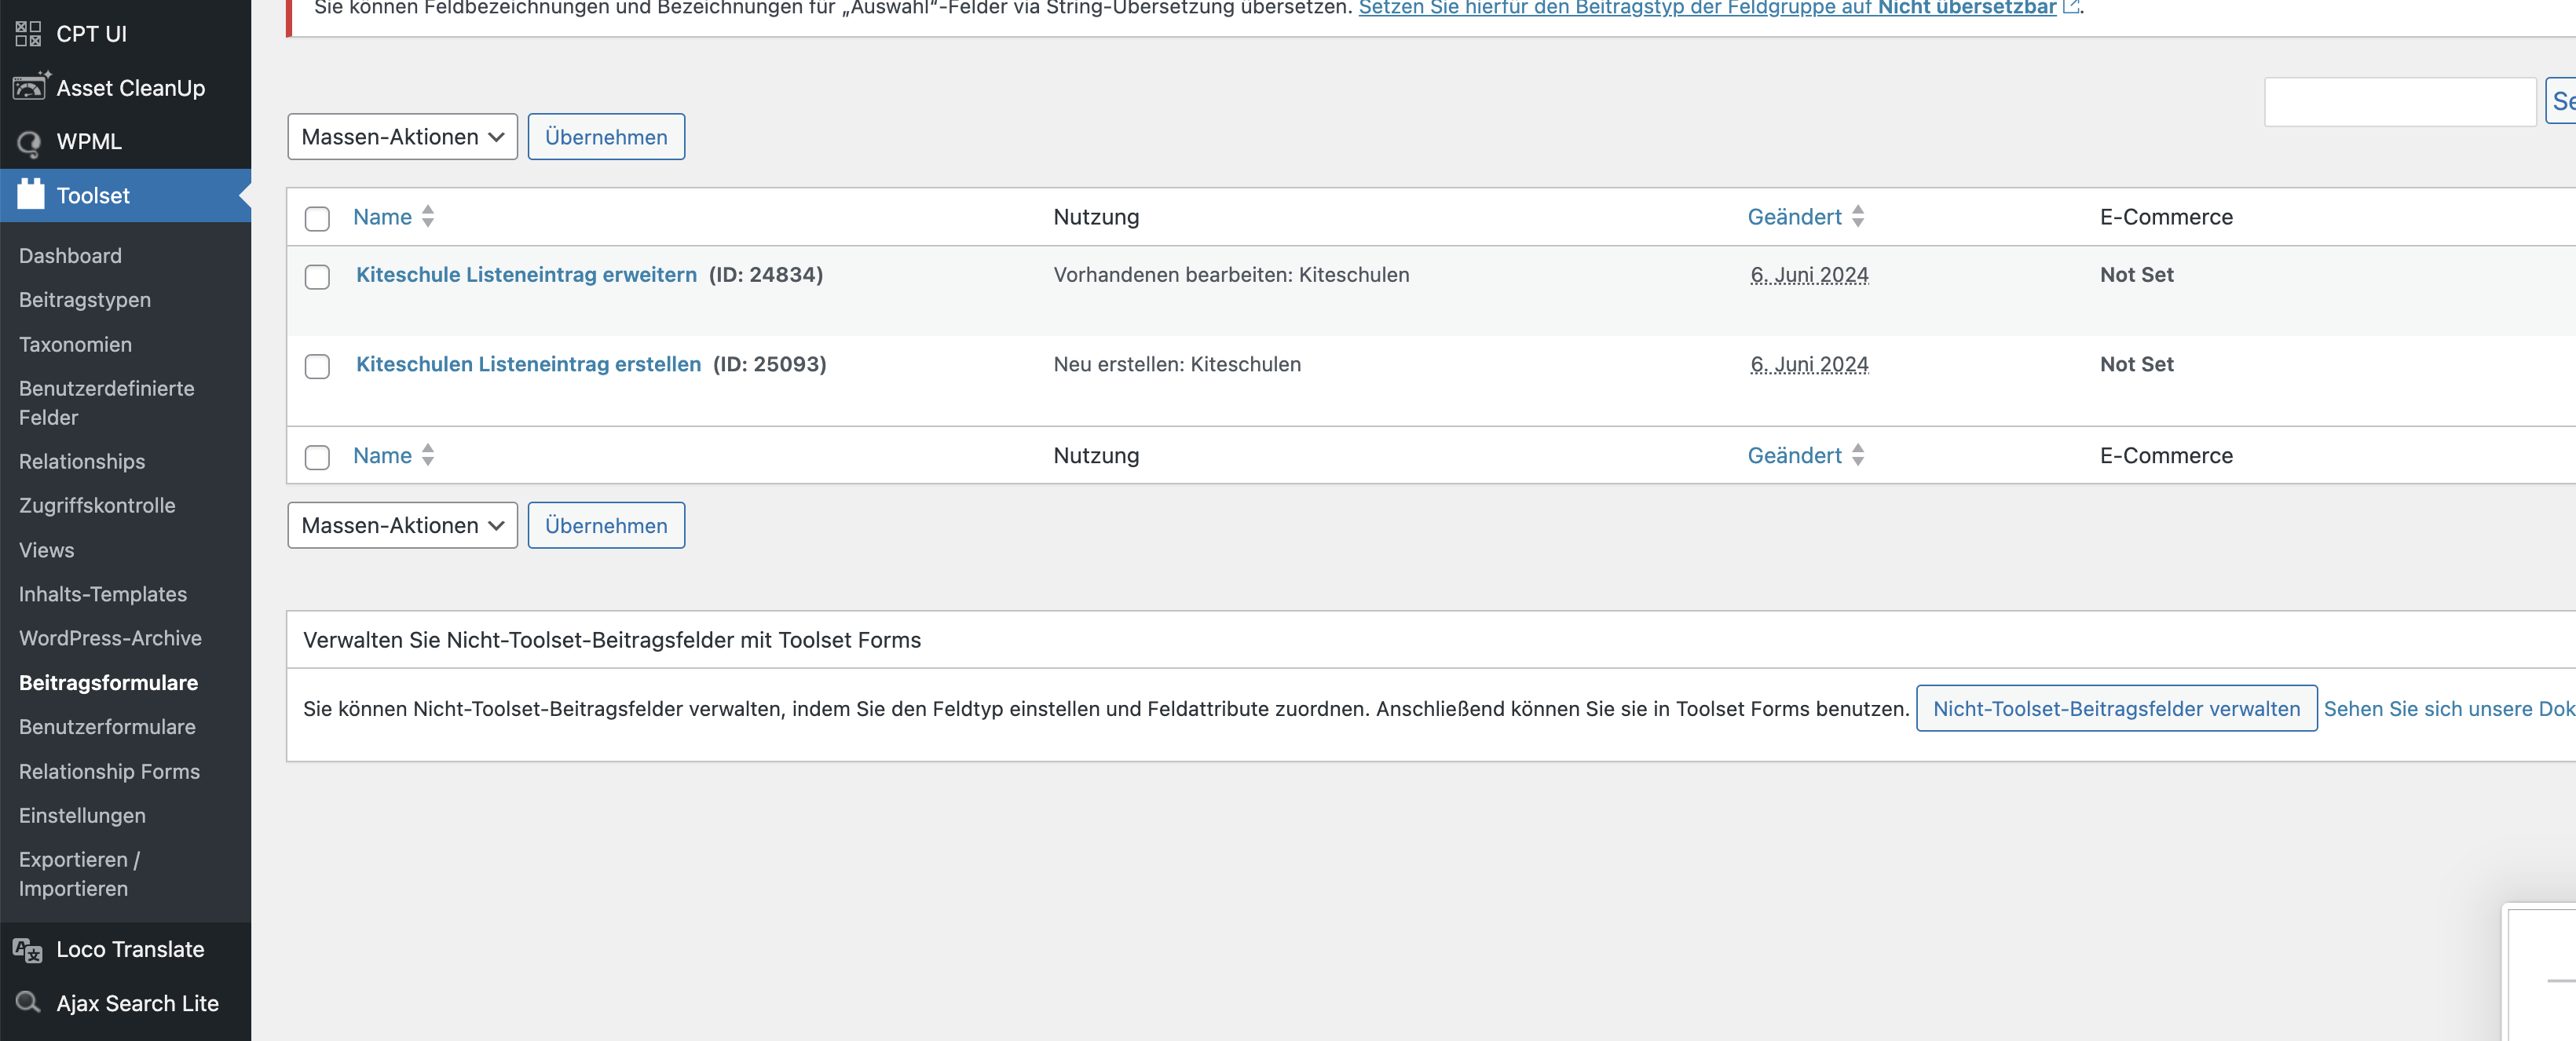Open form Kiteschule Listeneintrag erweitern
This screenshot has width=2576, height=1041.
[526, 275]
